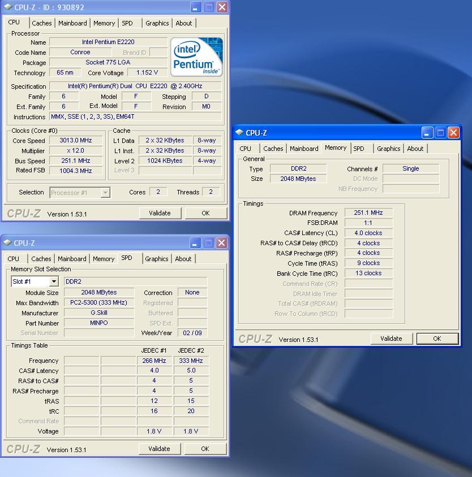Close the CPU-Z ID 930892 window
Viewport: 472px width, 477px height.
222,7
